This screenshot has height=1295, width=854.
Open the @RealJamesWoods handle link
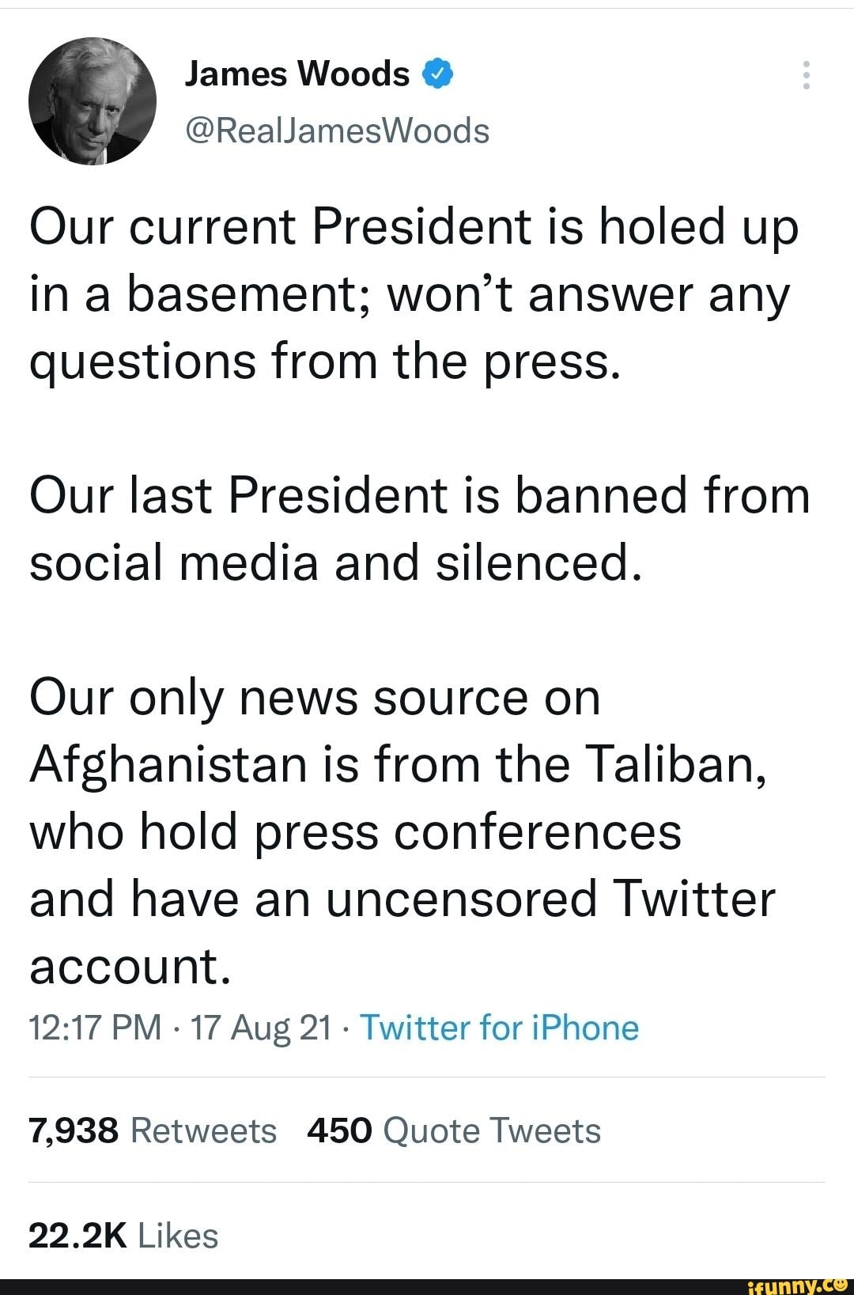coord(337,131)
